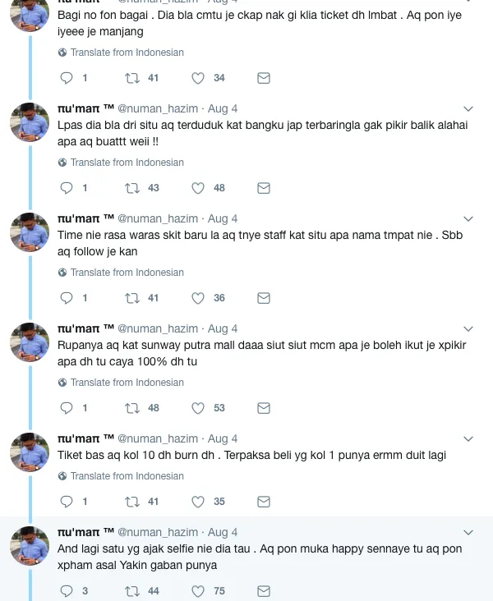
Task: Open @numan_hazim handle on 'Tiket bas' tweet
Action: [158, 439]
